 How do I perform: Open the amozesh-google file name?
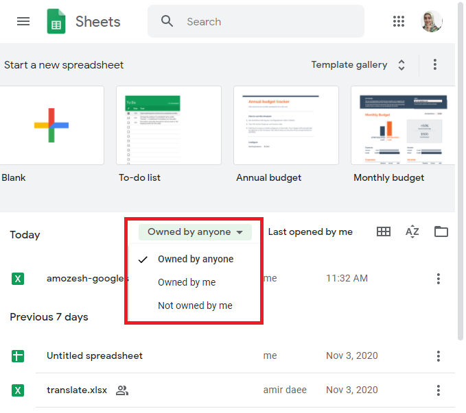(87, 278)
